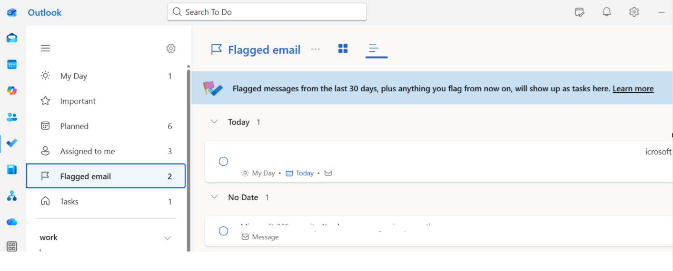Expand the work list group

click(168, 238)
